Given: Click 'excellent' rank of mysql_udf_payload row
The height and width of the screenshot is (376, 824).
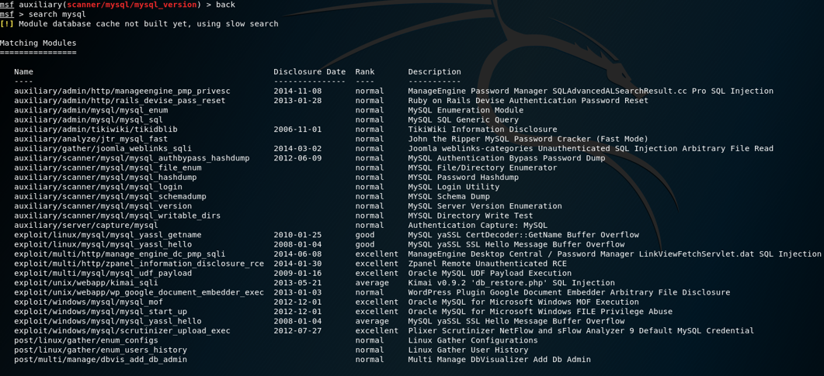Looking at the screenshot, I should (377, 273).
